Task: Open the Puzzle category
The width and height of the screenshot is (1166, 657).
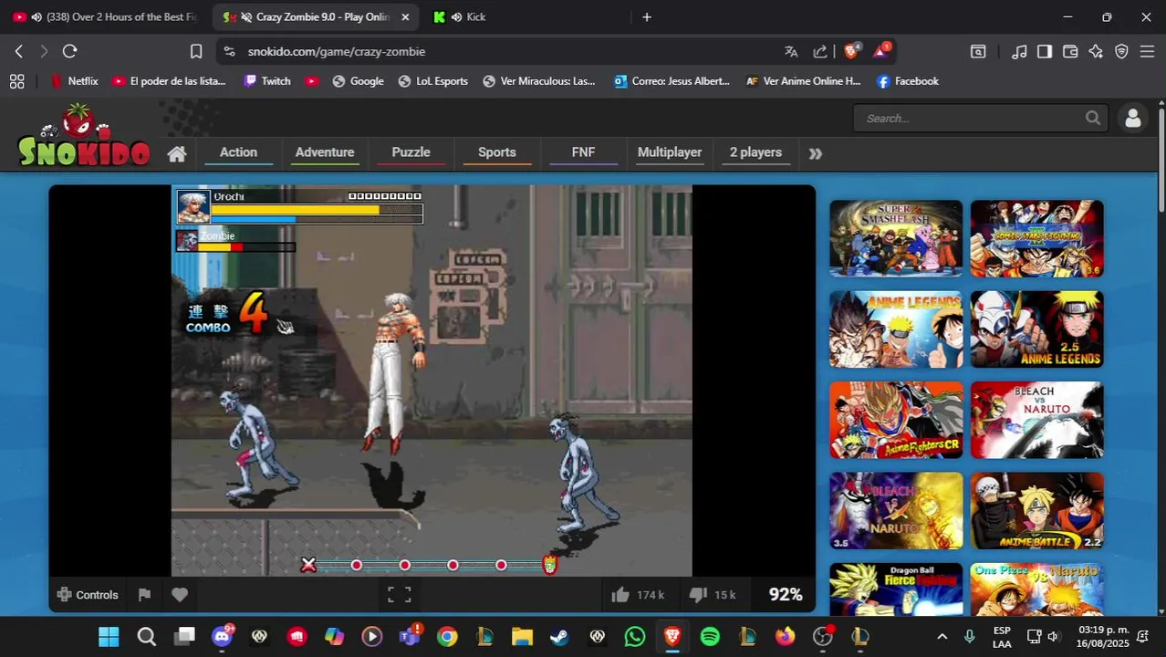Action: pos(411,152)
